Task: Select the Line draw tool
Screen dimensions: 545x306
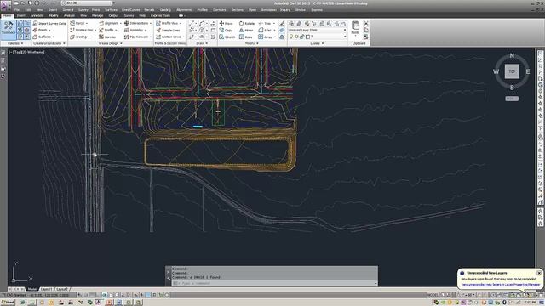Action: pyautogui.click(x=192, y=23)
